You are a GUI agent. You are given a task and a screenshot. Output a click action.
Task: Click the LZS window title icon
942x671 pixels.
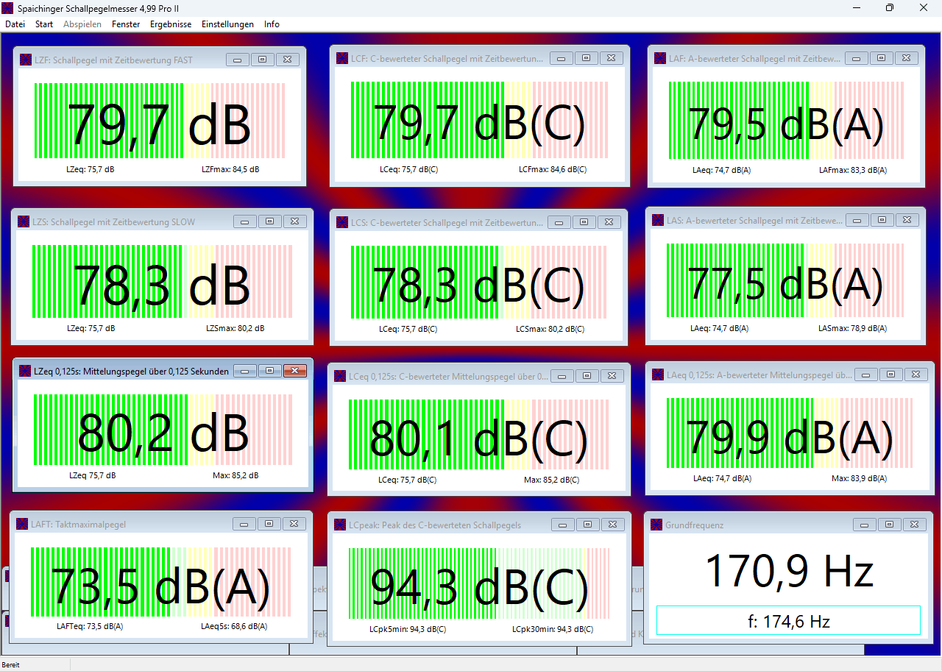23,221
